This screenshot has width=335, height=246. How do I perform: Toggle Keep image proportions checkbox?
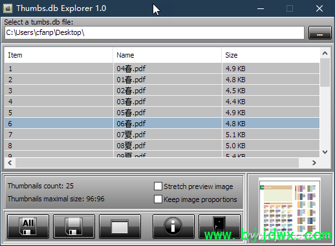coord(158,199)
